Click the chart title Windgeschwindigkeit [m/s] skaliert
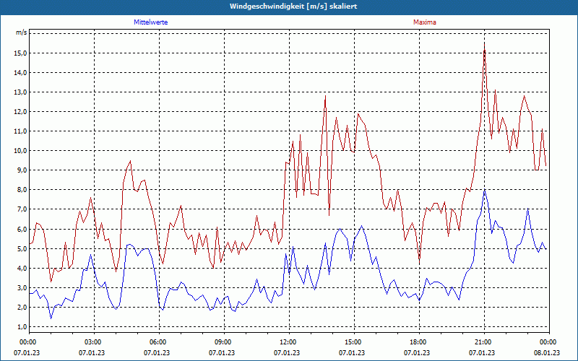 293,6
